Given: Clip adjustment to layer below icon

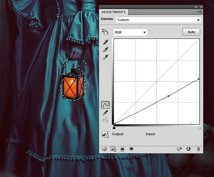Looking at the screenshot, I should point(122,149).
